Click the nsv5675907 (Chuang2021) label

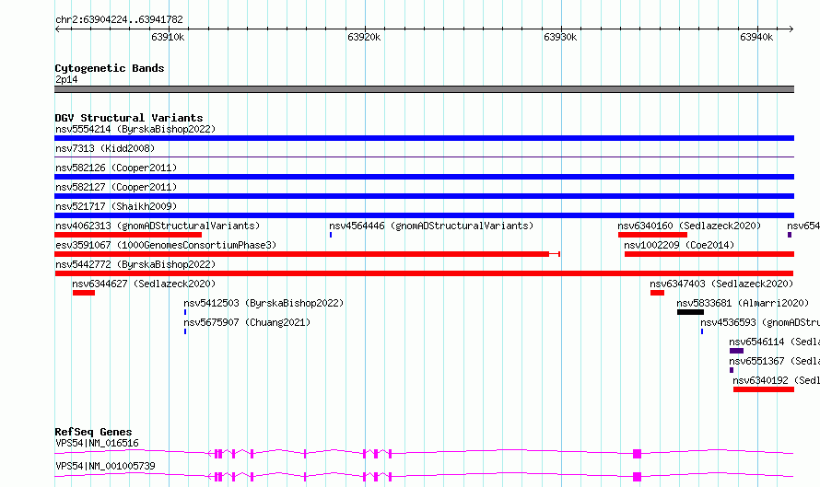click(247, 322)
